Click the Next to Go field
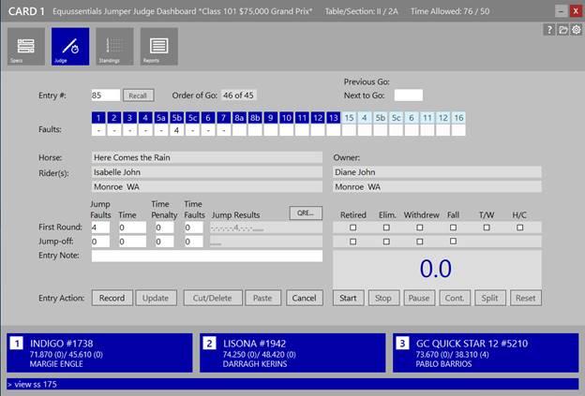585x396 pixels. 409,95
